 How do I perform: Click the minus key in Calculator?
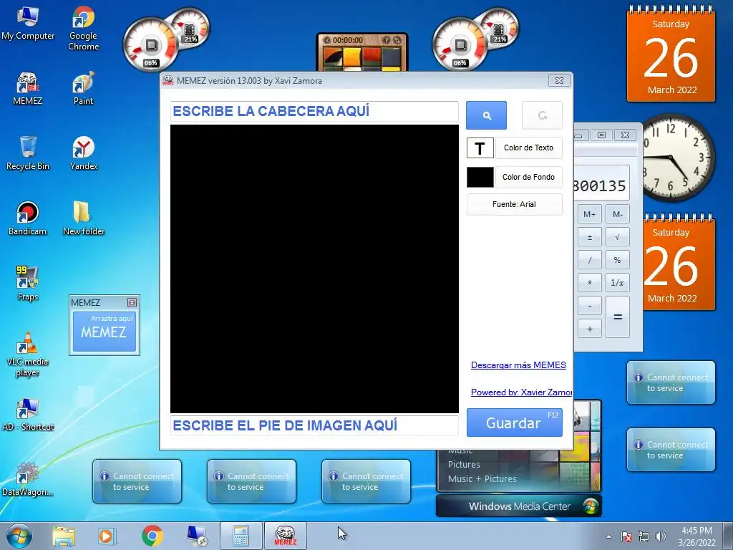point(590,306)
